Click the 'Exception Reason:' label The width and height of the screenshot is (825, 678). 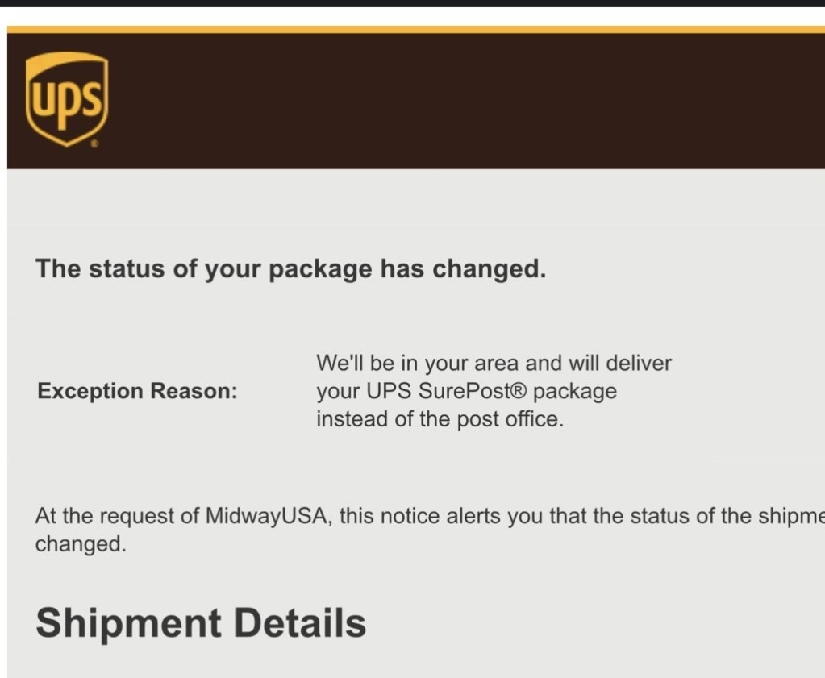(137, 391)
